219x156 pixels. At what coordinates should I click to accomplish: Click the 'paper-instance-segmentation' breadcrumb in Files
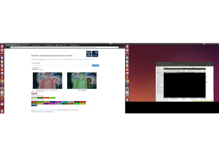[x=178, y=65]
